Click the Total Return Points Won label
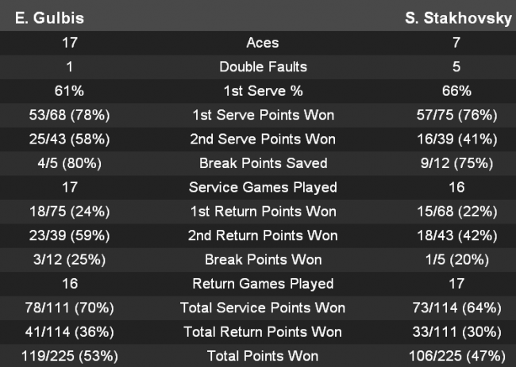This screenshot has height=367, width=516. 263,332
